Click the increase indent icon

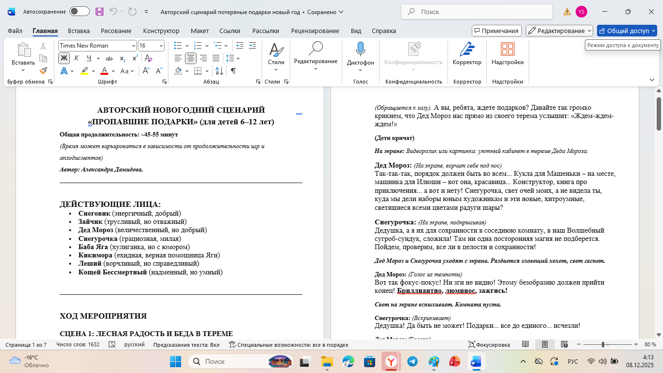(x=252, y=46)
